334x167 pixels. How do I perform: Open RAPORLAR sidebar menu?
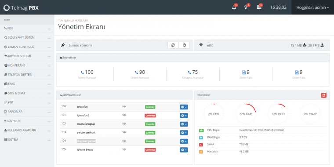(x=27, y=112)
